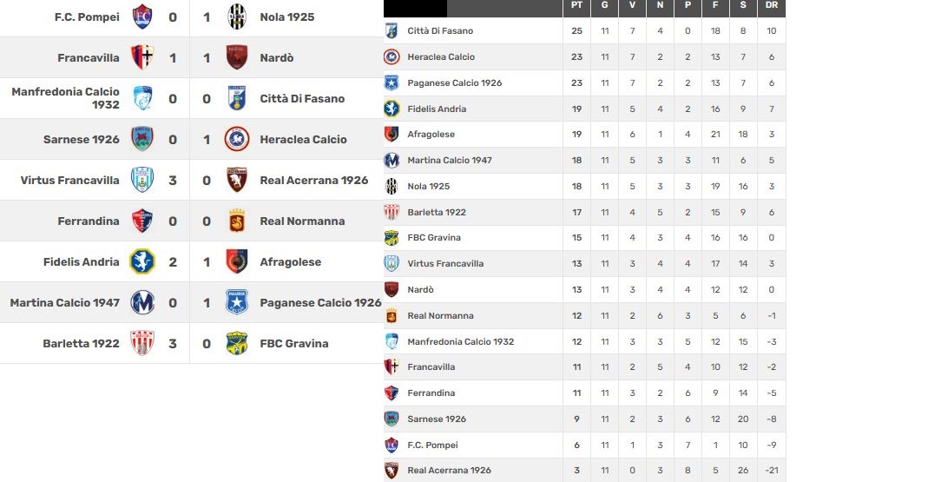Click the Real Acerrana 1926 crest in standings
Image resolution: width=941 pixels, height=482 pixels.
(x=392, y=471)
